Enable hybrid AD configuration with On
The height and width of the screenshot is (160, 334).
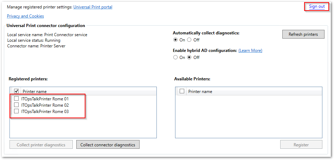point(175,58)
